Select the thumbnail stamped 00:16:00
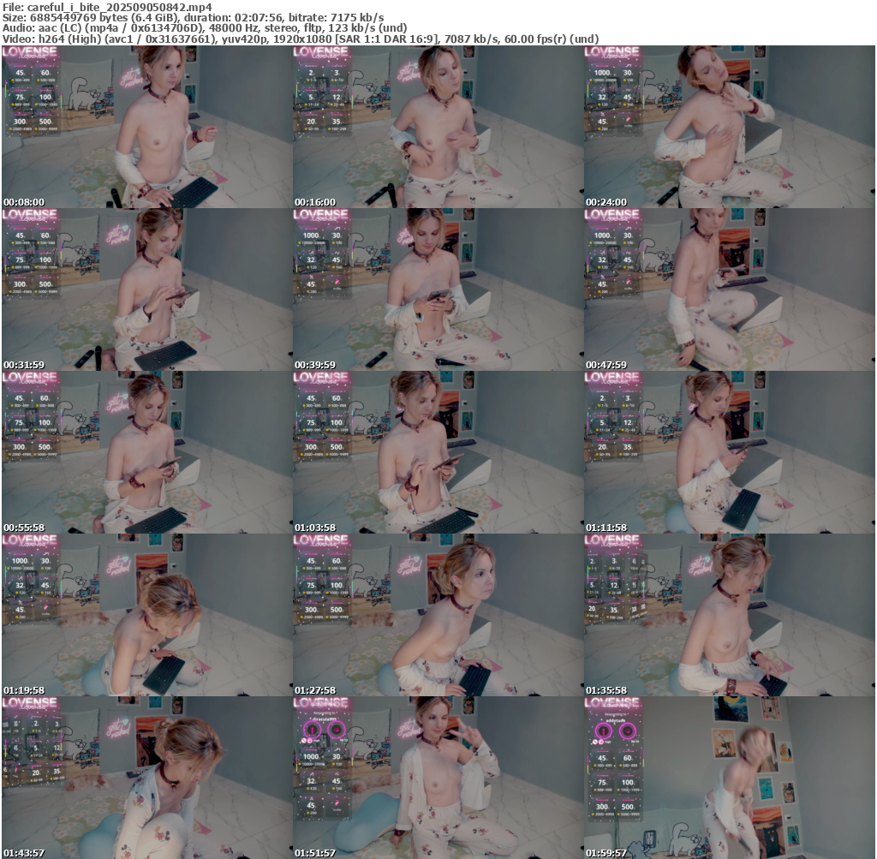 pyautogui.click(x=438, y=127)
